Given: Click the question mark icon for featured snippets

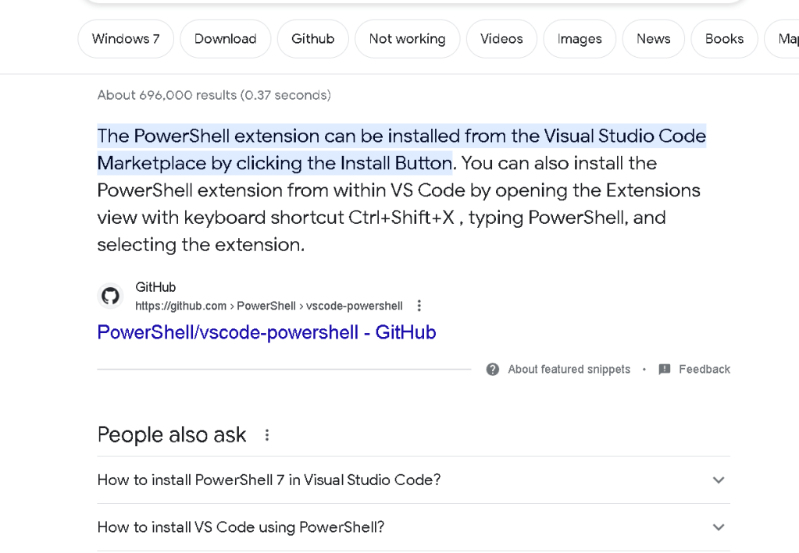Looking at the screenshot, I should click(493, 370).
